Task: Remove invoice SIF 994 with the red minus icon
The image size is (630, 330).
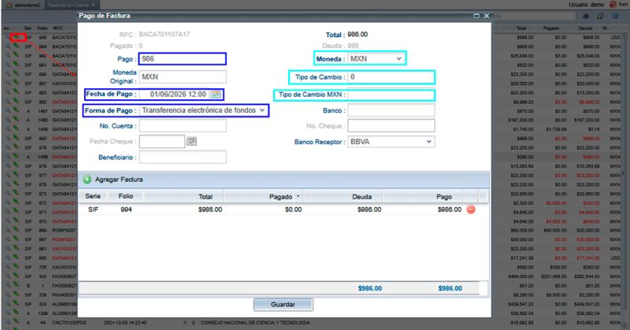Action: pyautogui.click(x=471, y=209)
